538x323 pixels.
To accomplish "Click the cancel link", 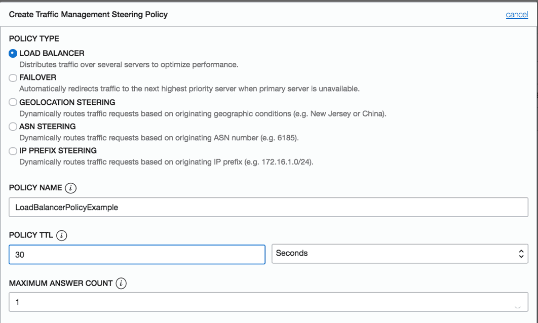I will click(516, 14).
